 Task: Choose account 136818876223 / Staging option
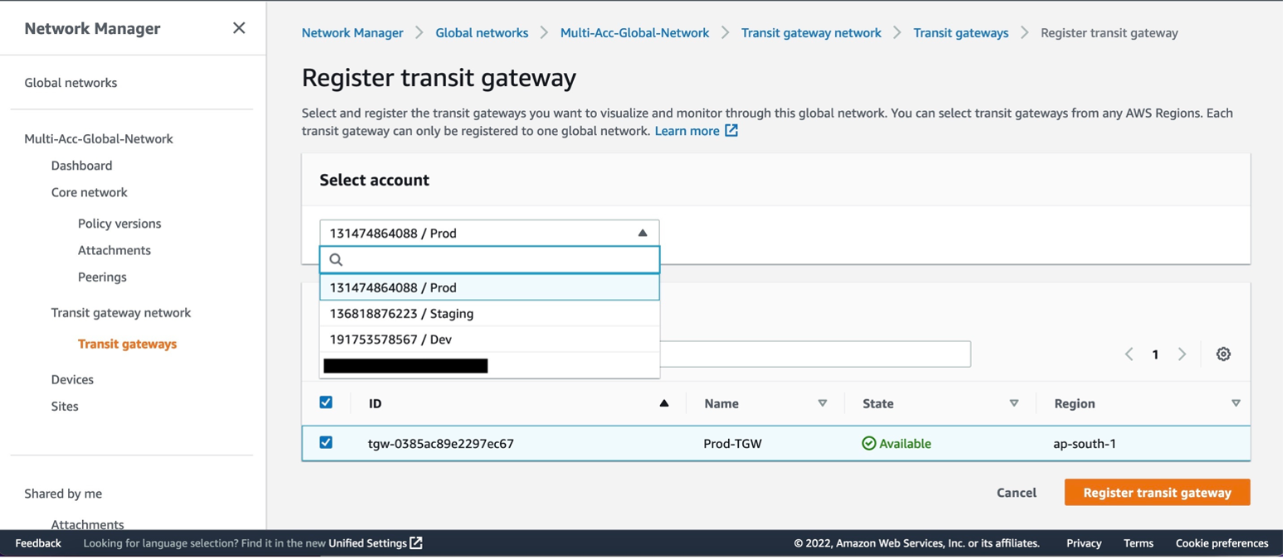[491, 315]
